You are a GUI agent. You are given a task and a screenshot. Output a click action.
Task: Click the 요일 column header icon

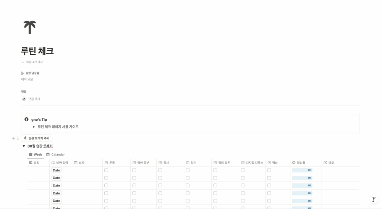pyautogui.click(x=31, y=163)
